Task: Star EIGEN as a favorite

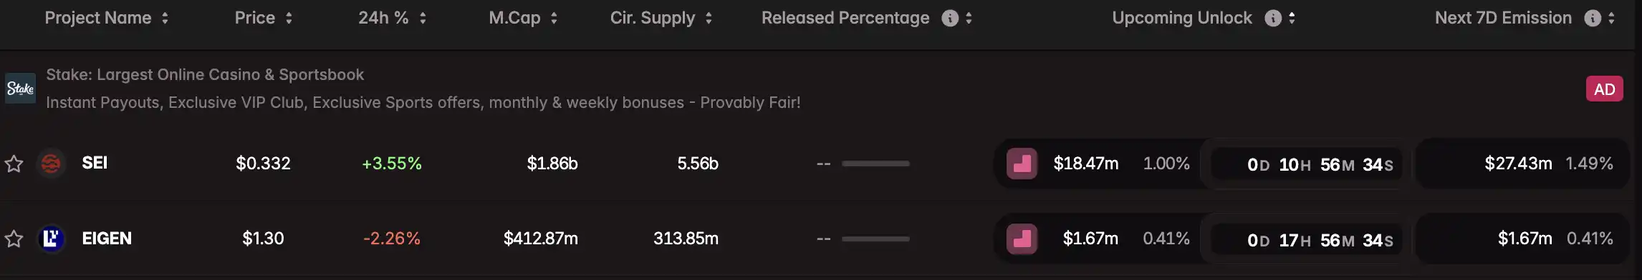Action: coord(14,239)
